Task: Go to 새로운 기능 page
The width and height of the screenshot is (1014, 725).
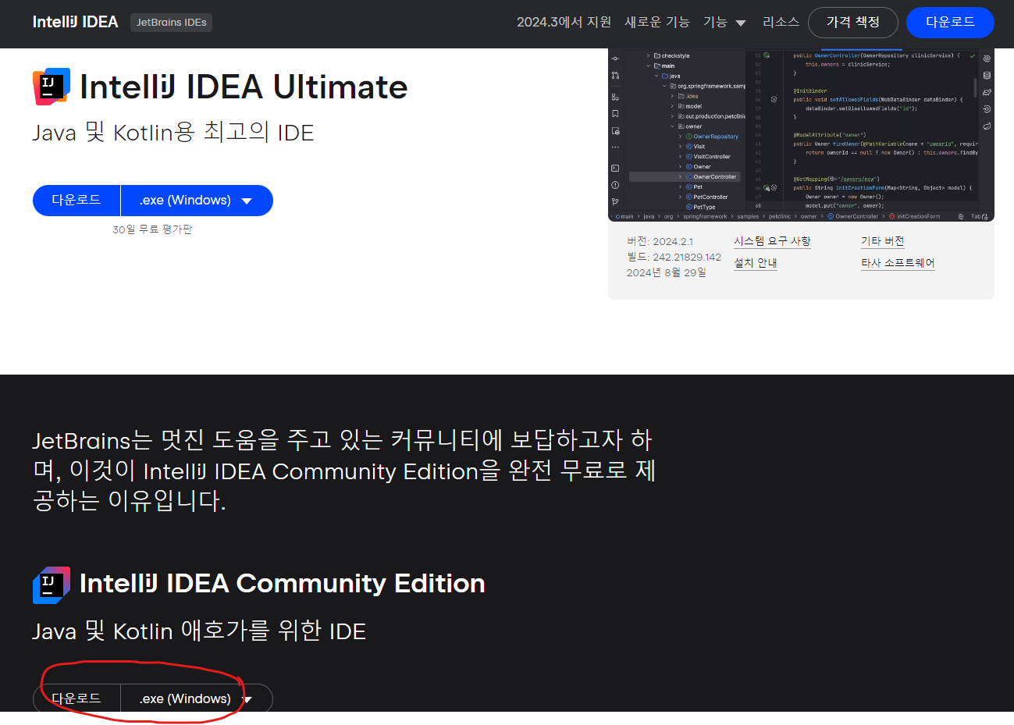Action: click(657, 22)
